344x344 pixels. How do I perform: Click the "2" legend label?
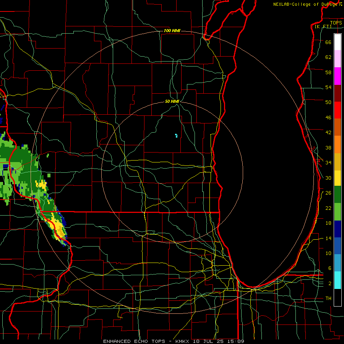(x=330, y=284)
